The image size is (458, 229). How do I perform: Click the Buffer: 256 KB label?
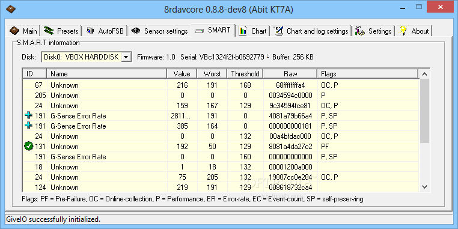(x=293, y=57)
